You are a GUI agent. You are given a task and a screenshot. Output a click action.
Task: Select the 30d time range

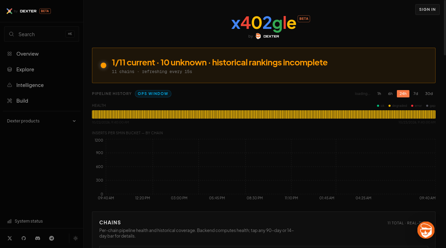429,94
